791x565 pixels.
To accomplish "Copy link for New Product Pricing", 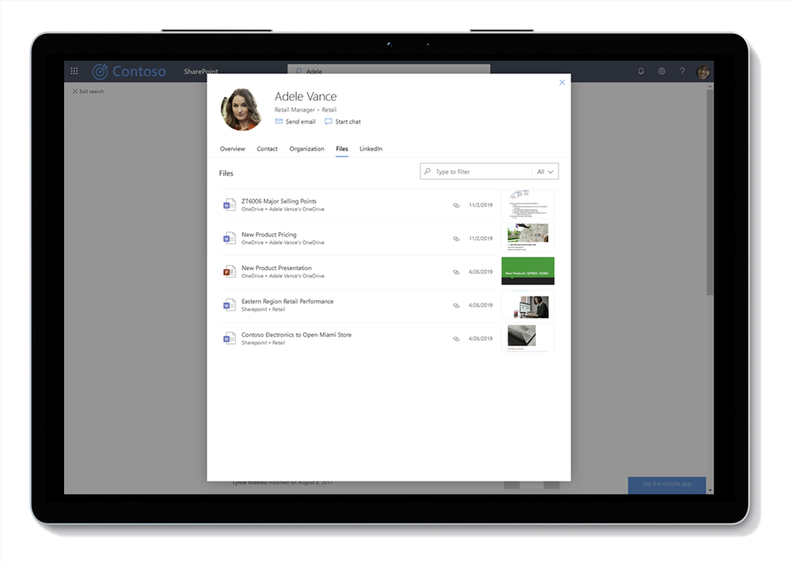I will coord(456,239).
